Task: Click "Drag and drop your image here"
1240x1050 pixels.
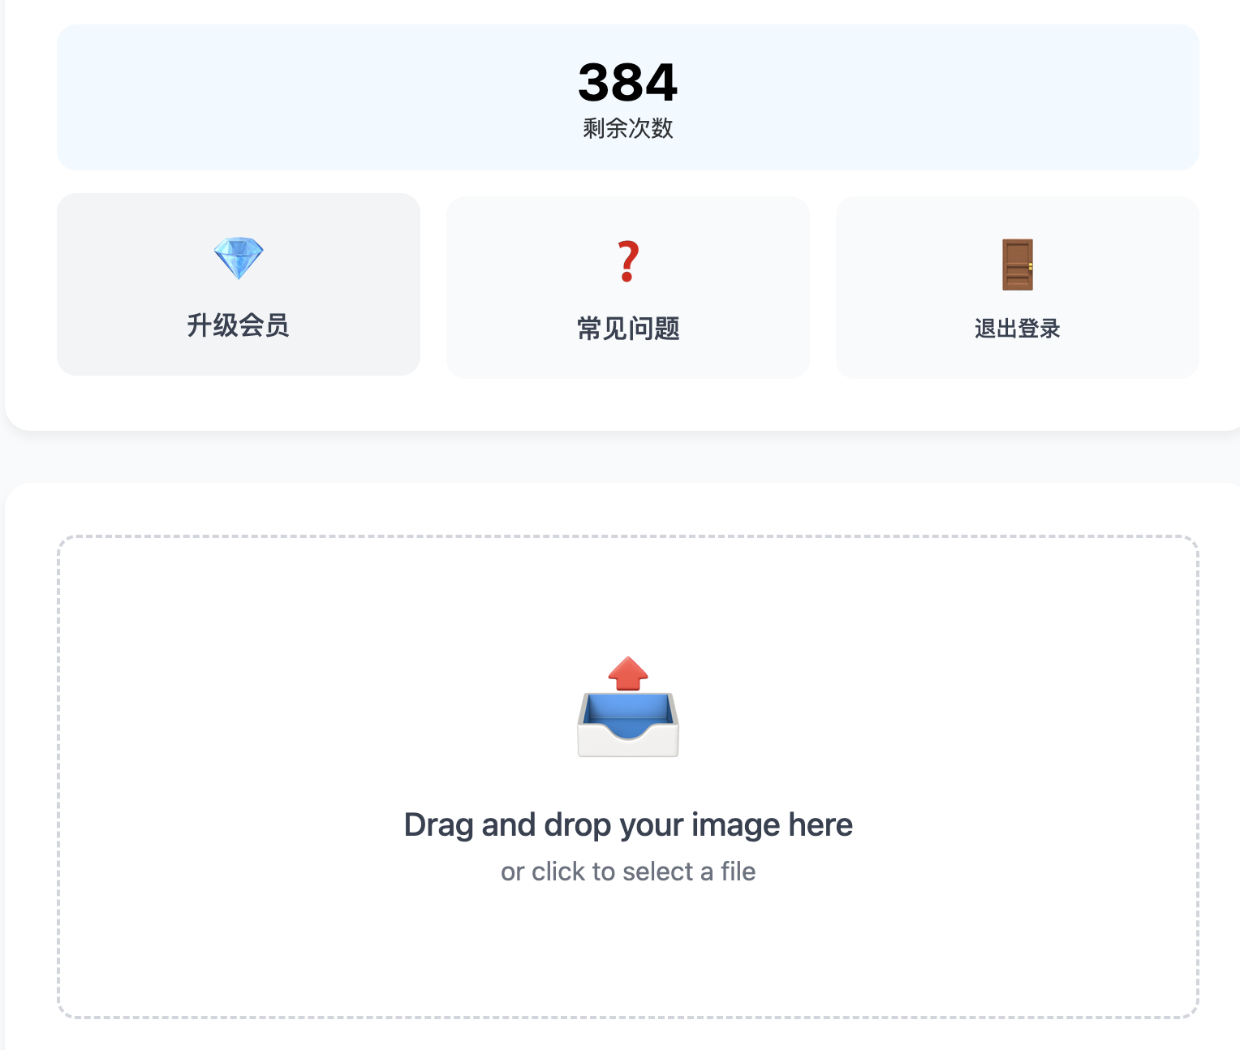Action: (628, 824)
